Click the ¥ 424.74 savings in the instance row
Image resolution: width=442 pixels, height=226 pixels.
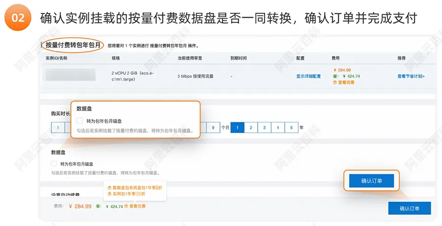[x=351, y=76]
